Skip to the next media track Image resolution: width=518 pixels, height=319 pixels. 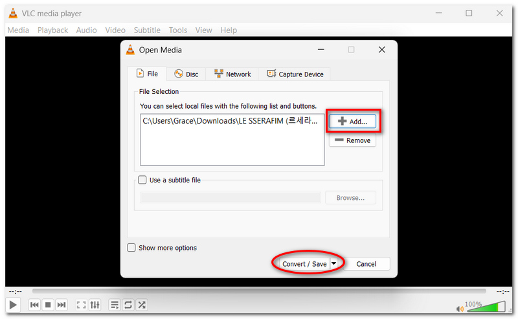point(62,305)
